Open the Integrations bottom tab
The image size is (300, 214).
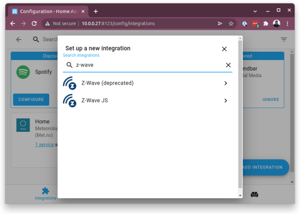45,194
